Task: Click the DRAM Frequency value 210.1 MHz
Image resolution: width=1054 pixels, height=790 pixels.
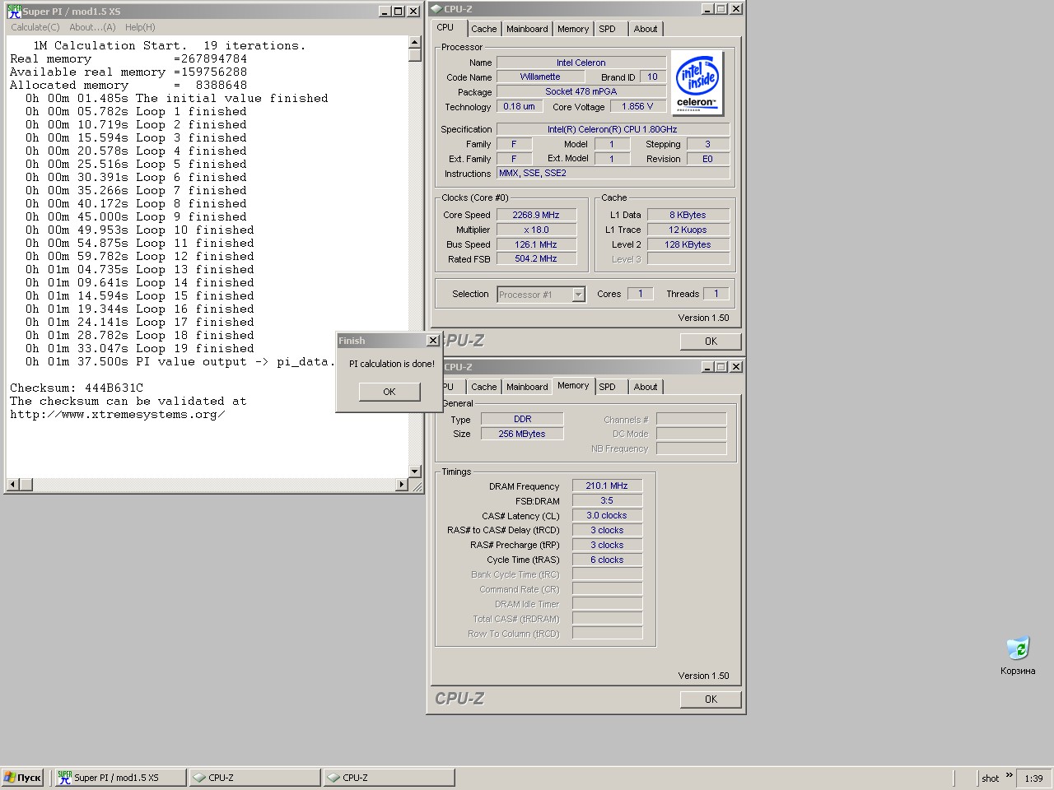Action: click(x=607, y=486)
